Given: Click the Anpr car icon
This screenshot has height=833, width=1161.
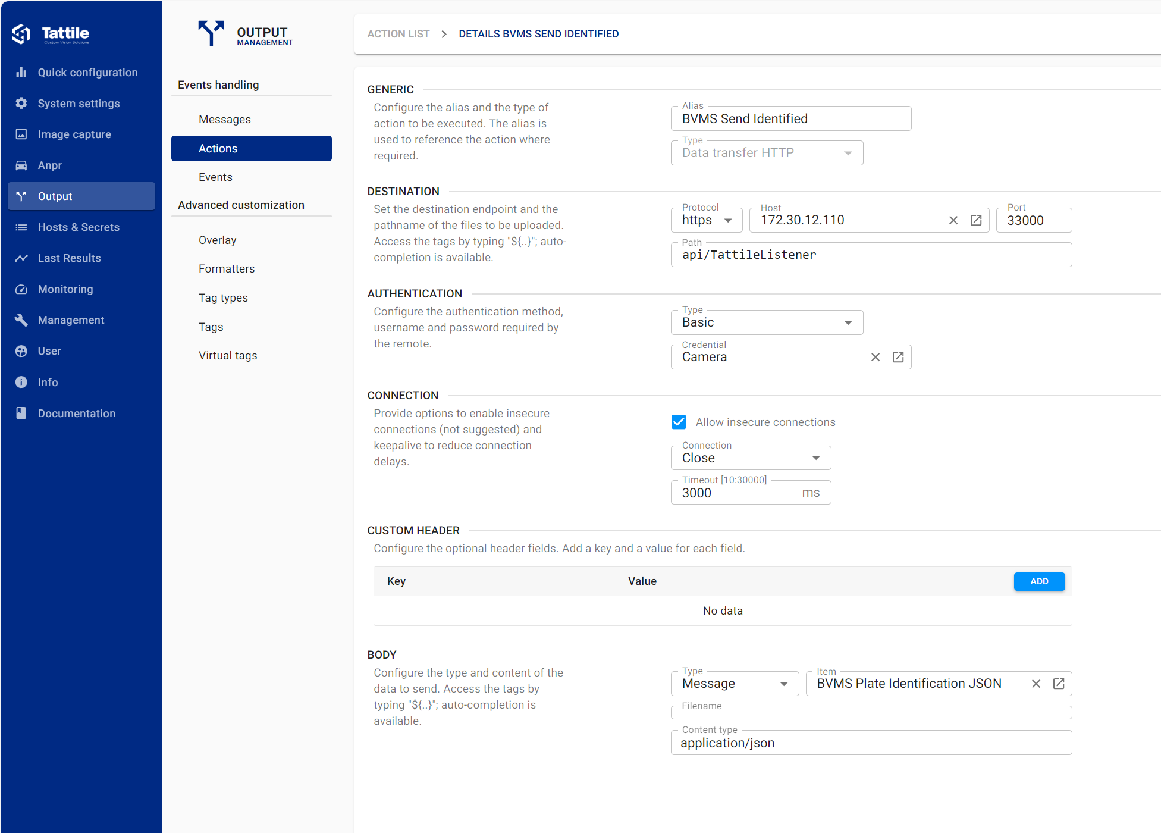Looking at the screenshot, I should (x=21, y=165).
